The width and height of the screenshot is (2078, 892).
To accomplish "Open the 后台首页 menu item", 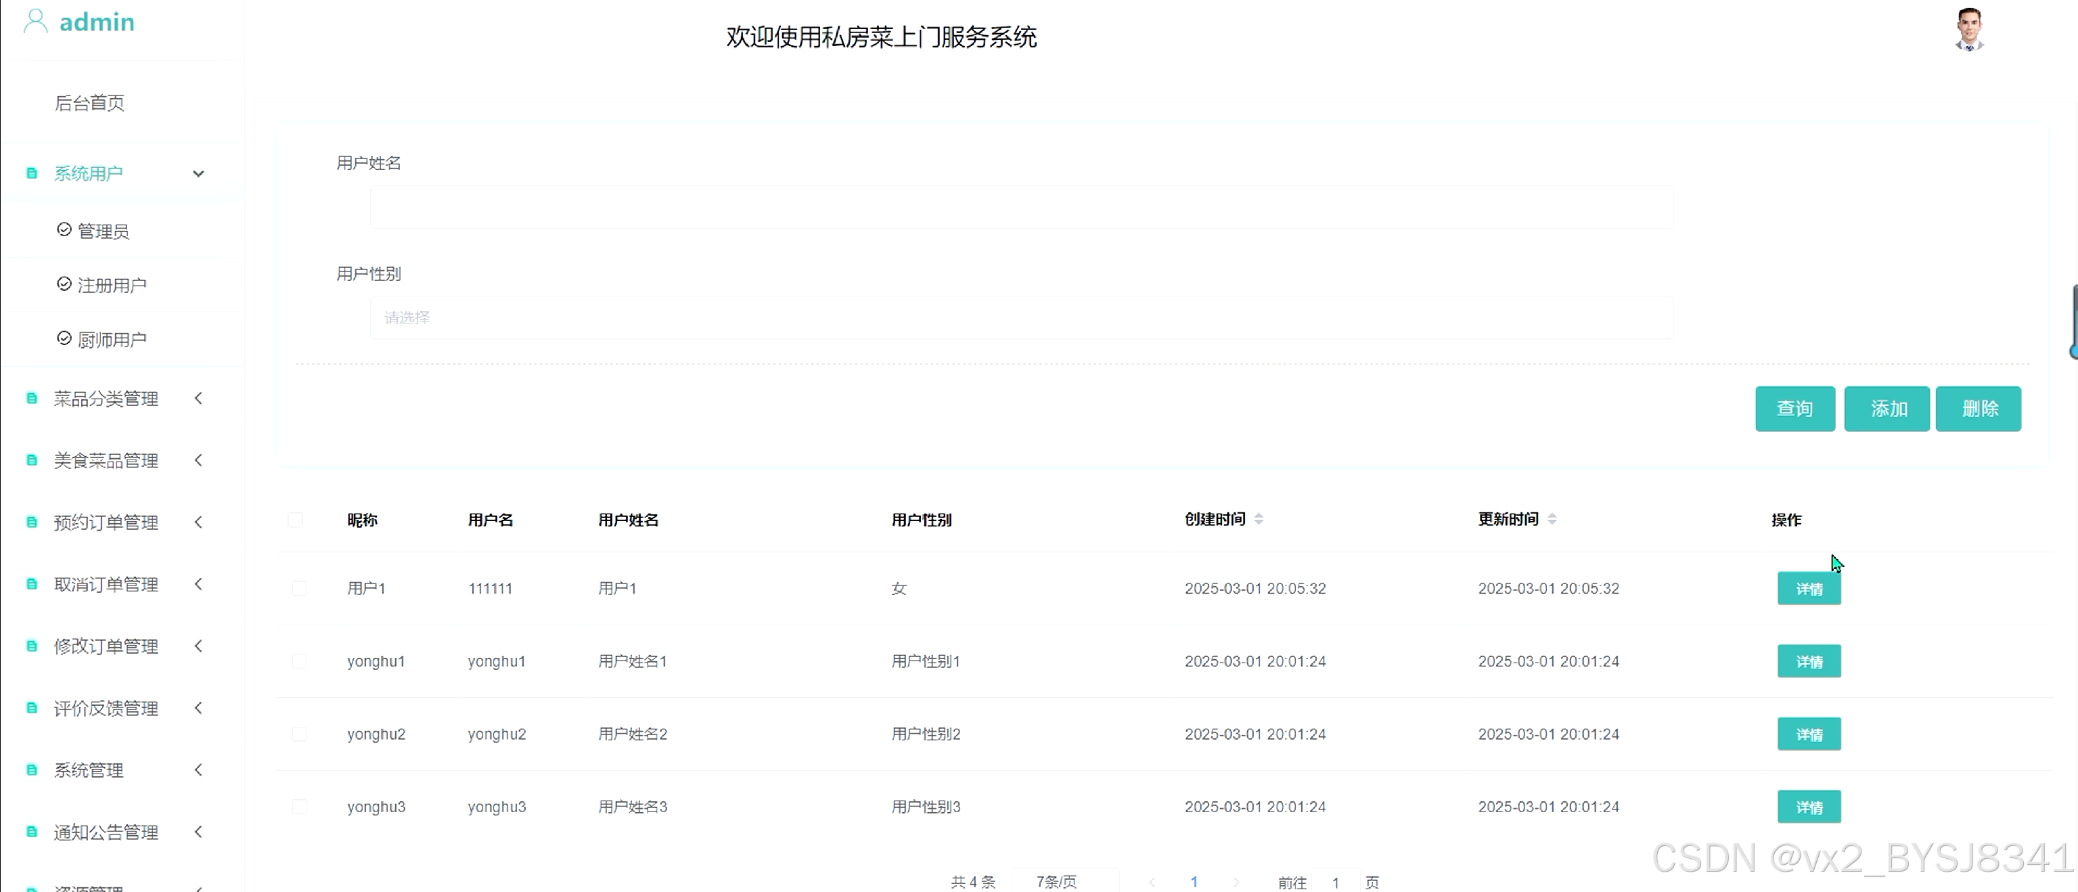I will point(89,104).
